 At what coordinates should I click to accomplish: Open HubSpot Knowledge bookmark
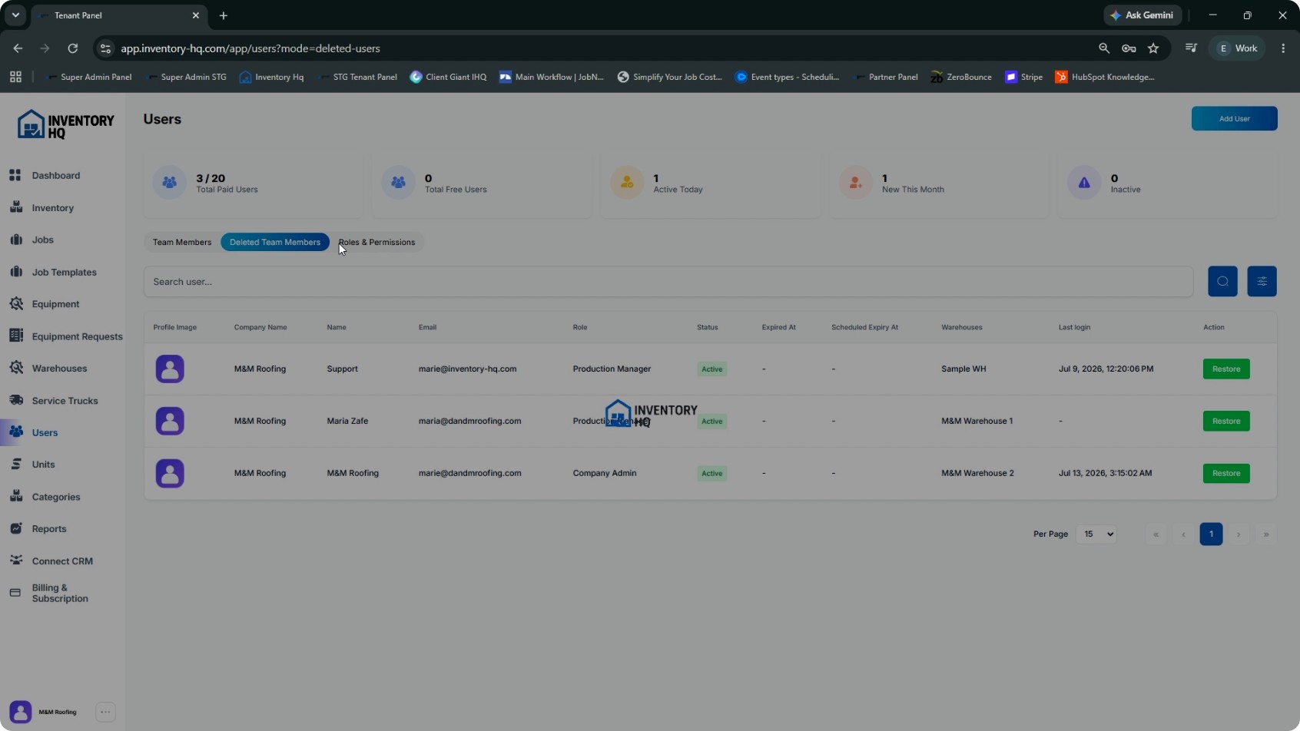click(1105, 77)
